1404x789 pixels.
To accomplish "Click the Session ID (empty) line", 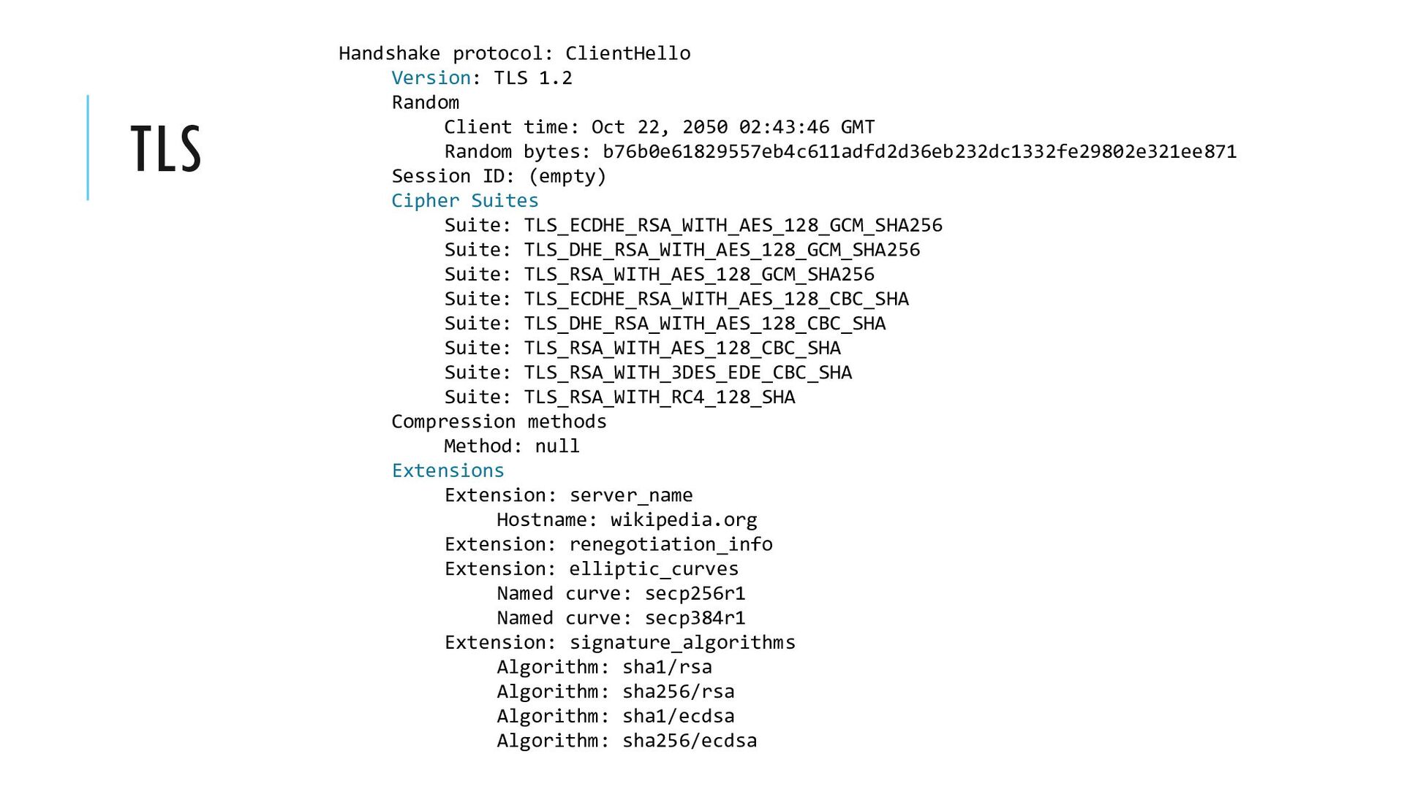I will (x=499, y=176).
